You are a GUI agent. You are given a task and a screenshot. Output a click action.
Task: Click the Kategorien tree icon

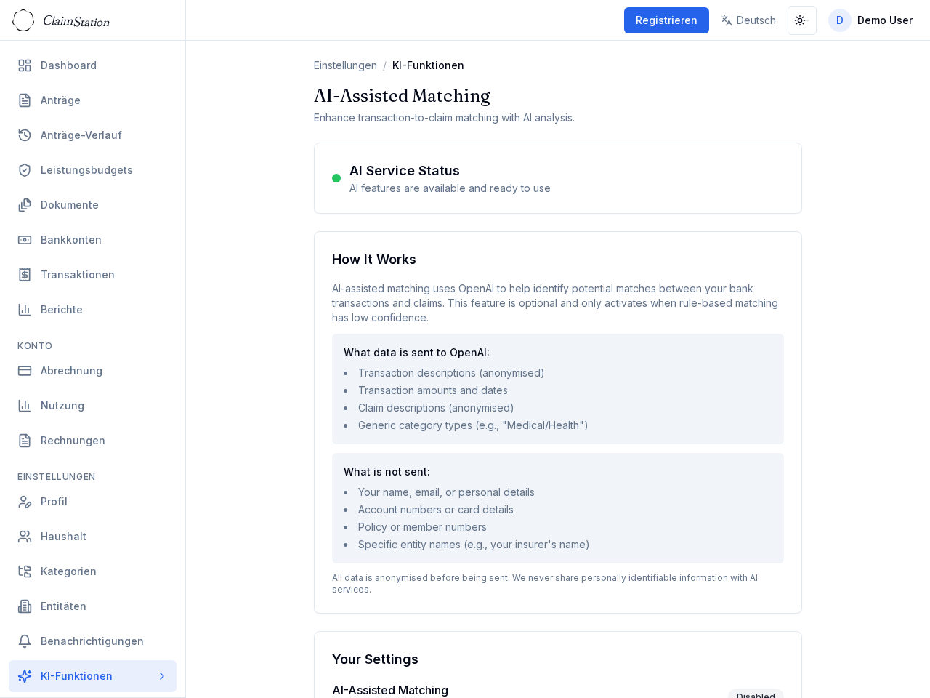25,571
